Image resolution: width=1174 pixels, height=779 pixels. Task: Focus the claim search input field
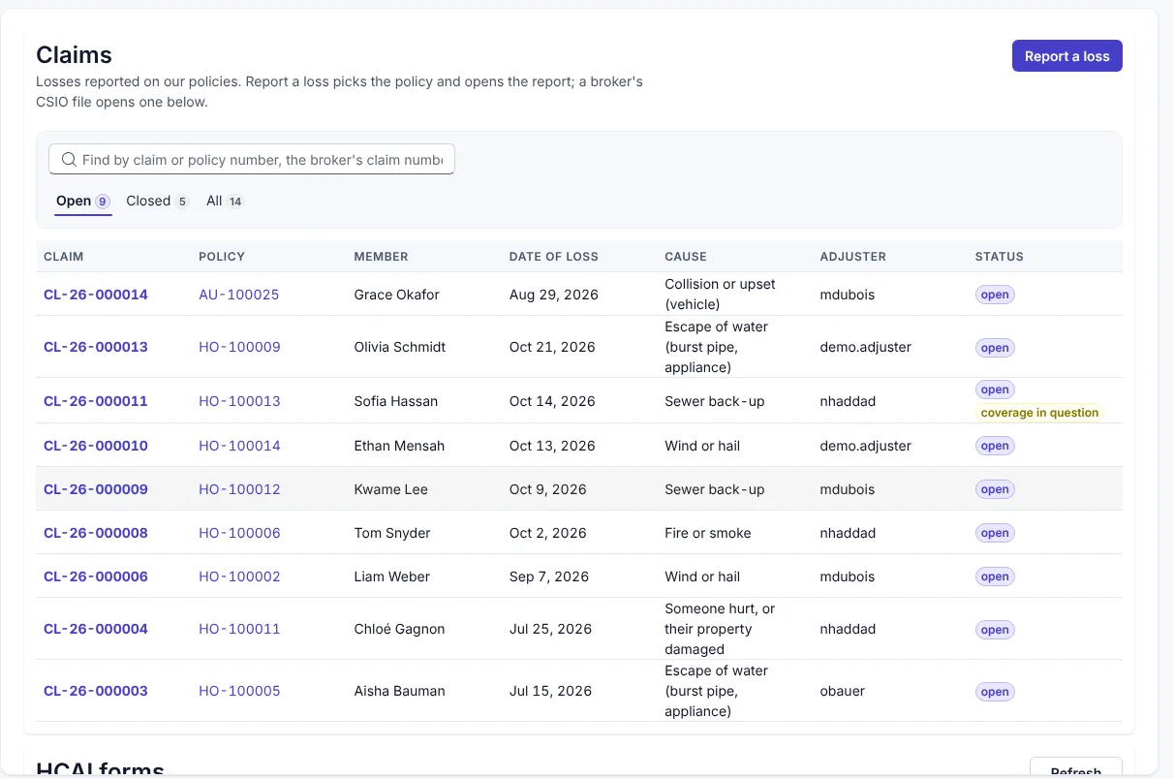[x=252, y=160]
